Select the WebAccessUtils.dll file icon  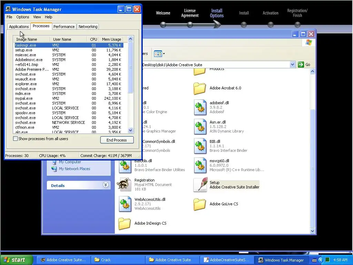pos(125,204)
